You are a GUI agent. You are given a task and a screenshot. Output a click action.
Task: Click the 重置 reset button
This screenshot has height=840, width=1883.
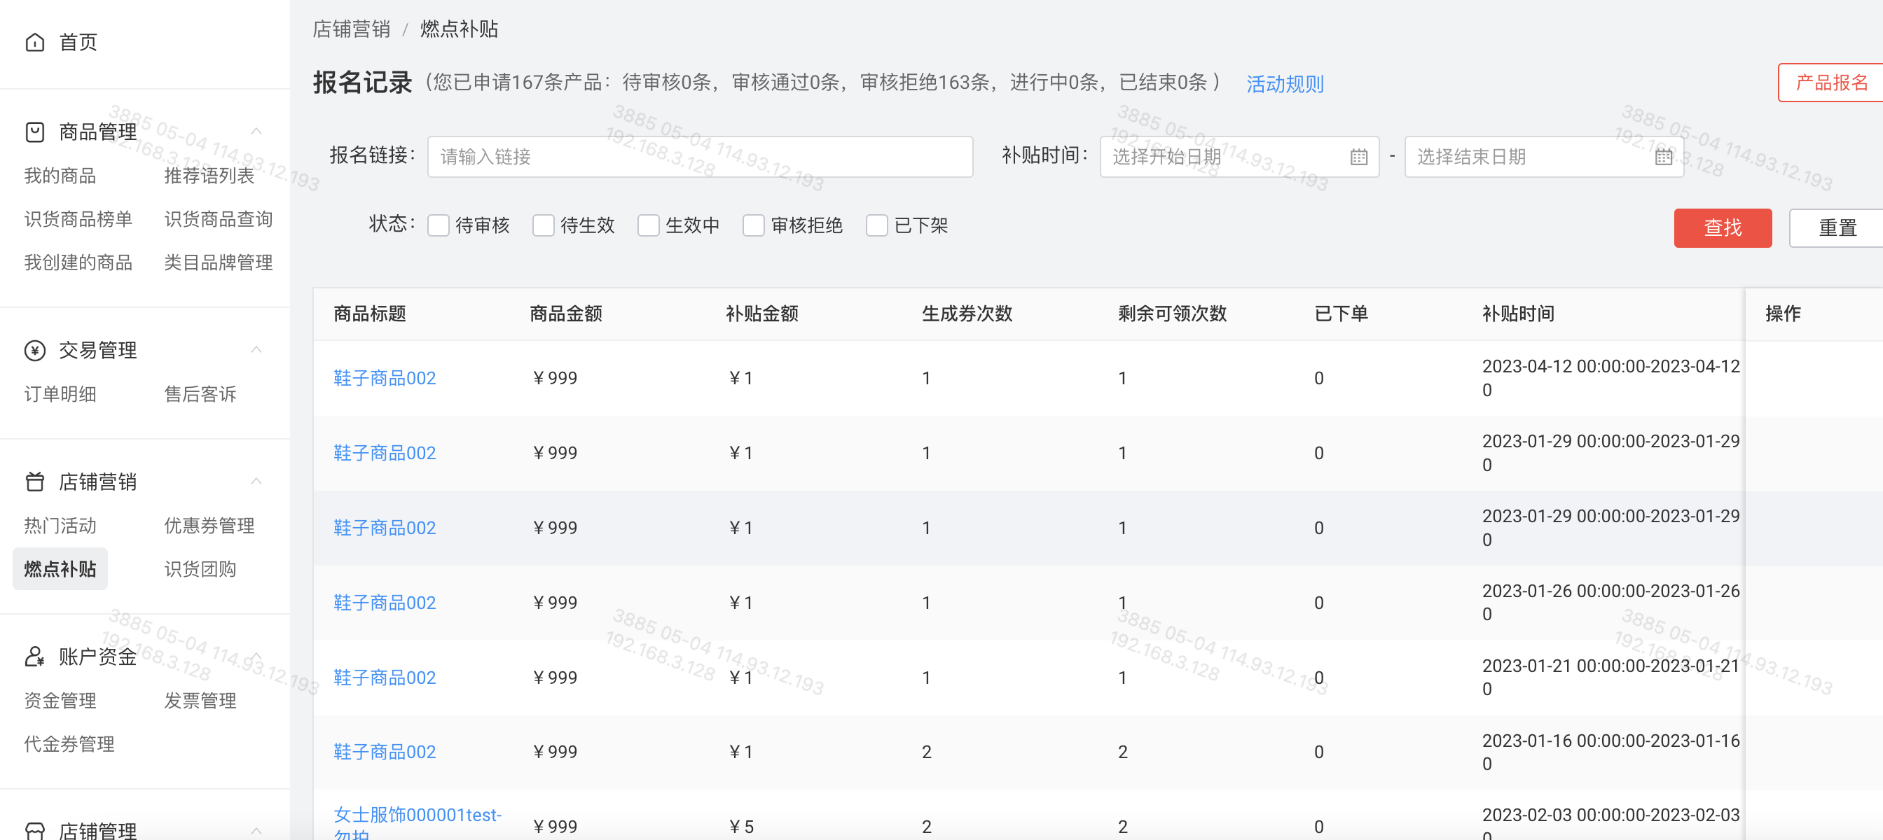point(1836,228)
